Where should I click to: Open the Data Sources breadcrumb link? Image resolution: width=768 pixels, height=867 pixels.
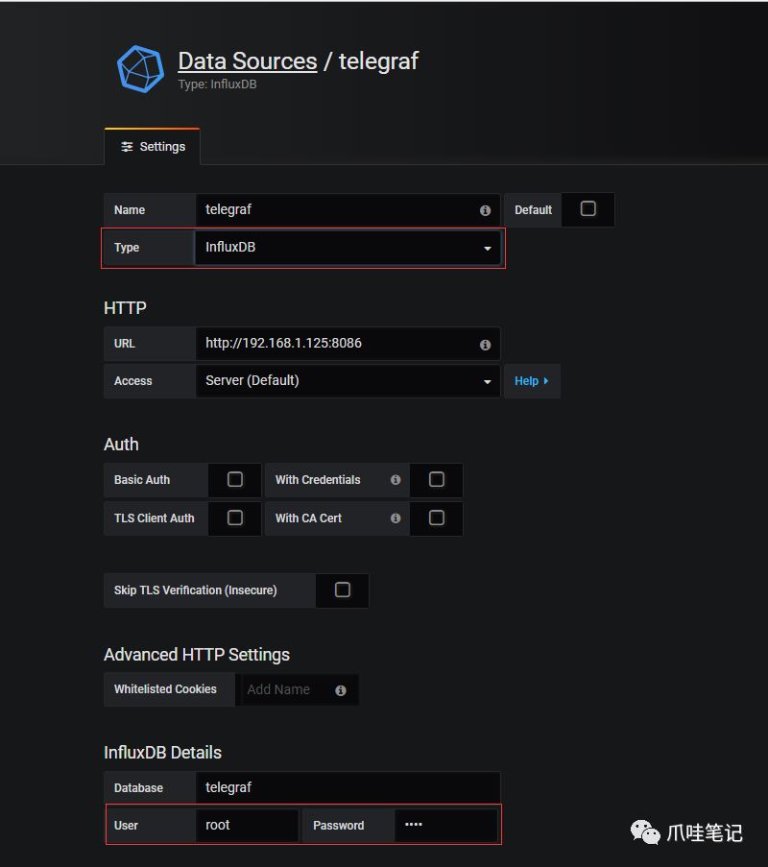click(x=247, y=60)
